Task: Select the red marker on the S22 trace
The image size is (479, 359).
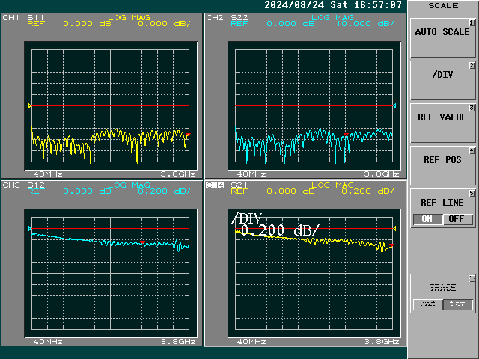Action: click(x=346, y=135)
